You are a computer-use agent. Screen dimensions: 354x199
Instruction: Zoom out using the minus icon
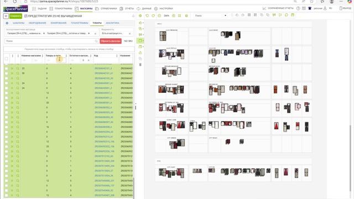click(x=159, y=16)
